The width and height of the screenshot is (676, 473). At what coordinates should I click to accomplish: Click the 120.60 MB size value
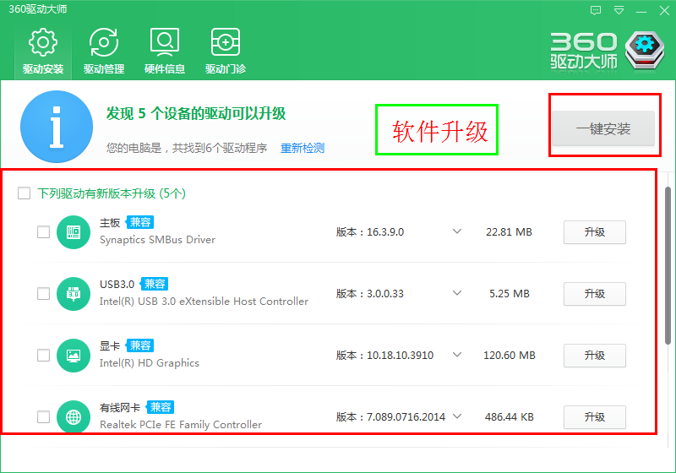(x=510, y=356)
